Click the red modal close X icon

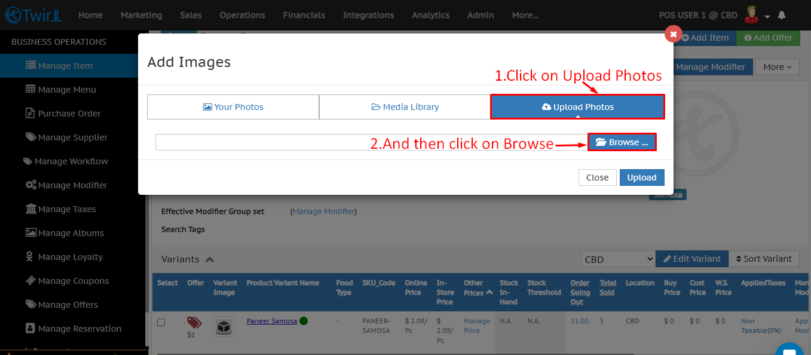[x=673, y=34]
